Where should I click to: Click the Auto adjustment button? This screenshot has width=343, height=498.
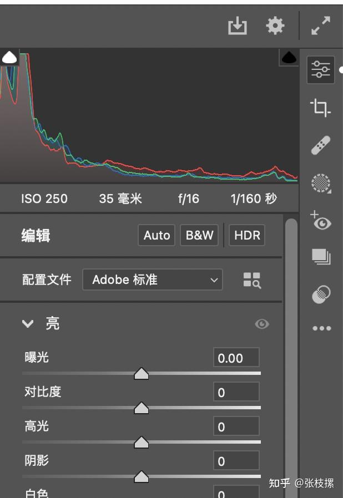[156, 235]
